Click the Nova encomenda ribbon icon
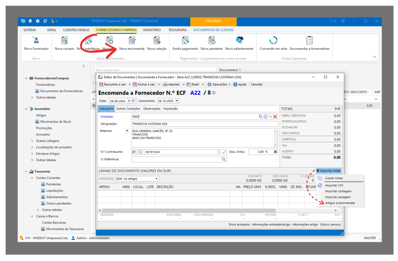The height and width of the screenshot is (261, 398). click(132, 40)
